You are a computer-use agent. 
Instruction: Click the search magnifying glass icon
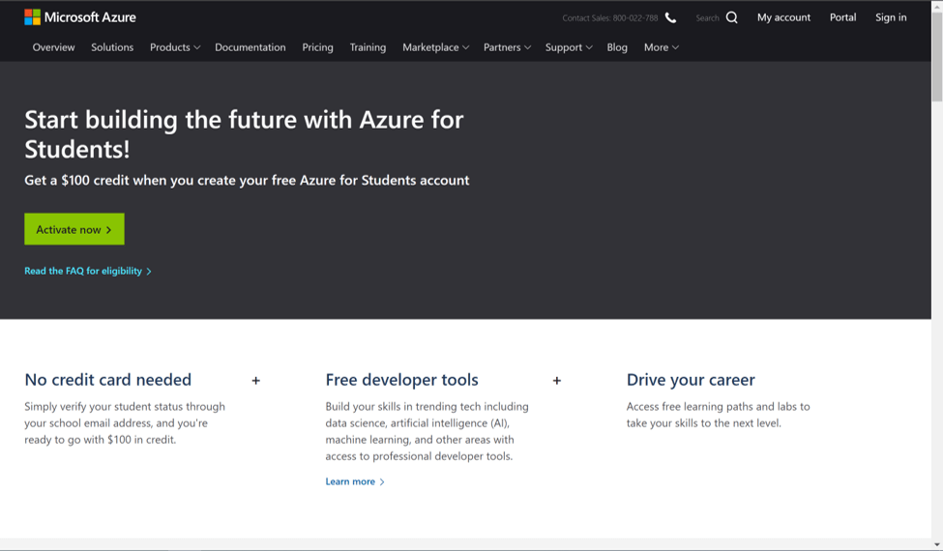click(731, 17)
